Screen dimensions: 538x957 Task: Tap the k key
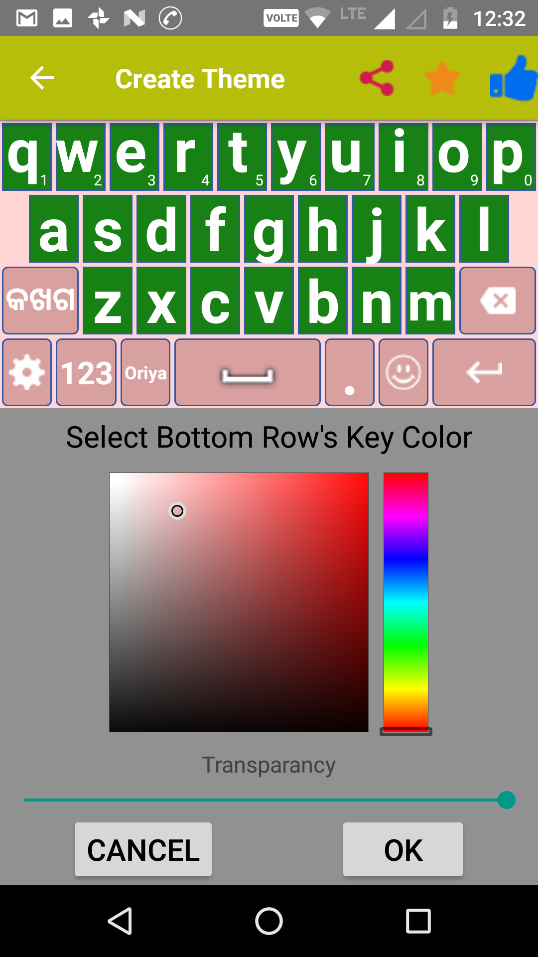tap(430, 229)
